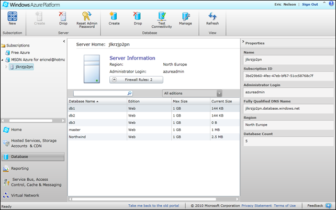This screenshot has width=336, height=210.
Task: Open the help question mark icon
Action: [x=331, y=4]
